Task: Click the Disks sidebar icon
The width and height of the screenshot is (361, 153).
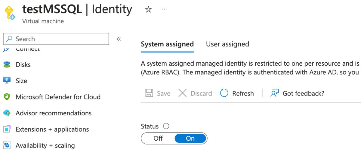Action: click(7, 64)
